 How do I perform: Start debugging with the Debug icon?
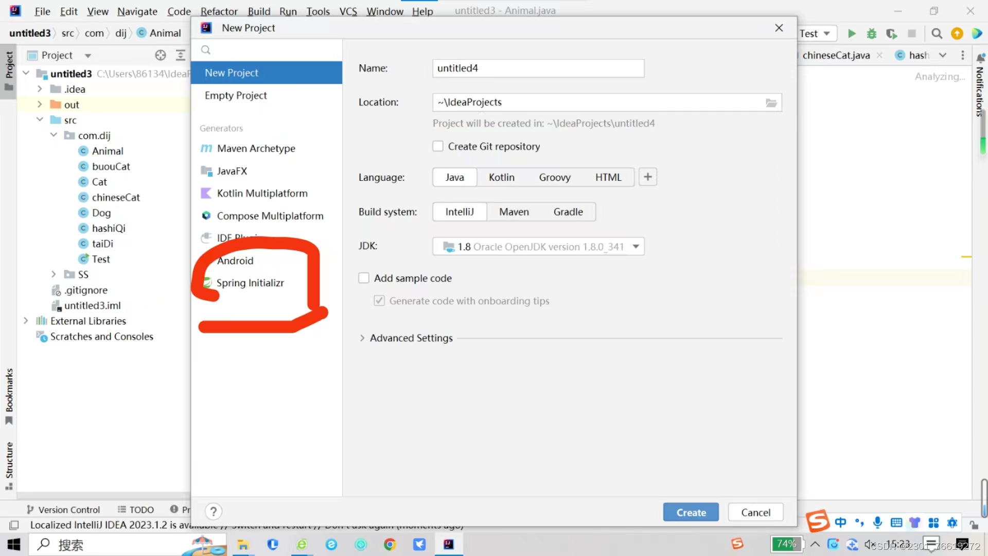tap(871, 33)
